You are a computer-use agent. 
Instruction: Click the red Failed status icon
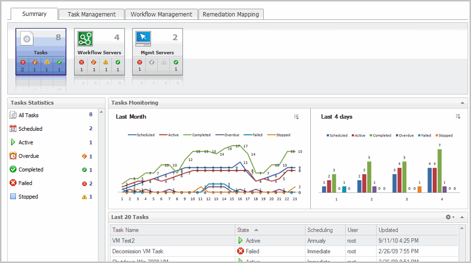pyautogui.click(x=13, y=183)
